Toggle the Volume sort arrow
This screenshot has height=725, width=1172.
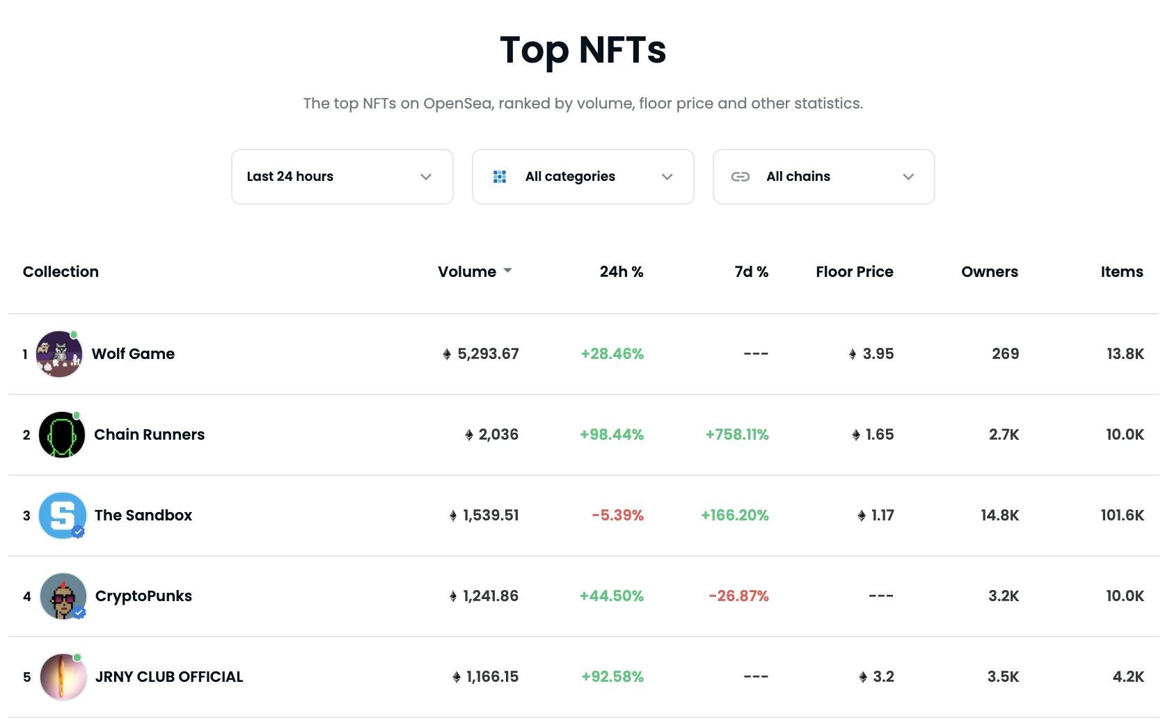[x=507, y=271]
